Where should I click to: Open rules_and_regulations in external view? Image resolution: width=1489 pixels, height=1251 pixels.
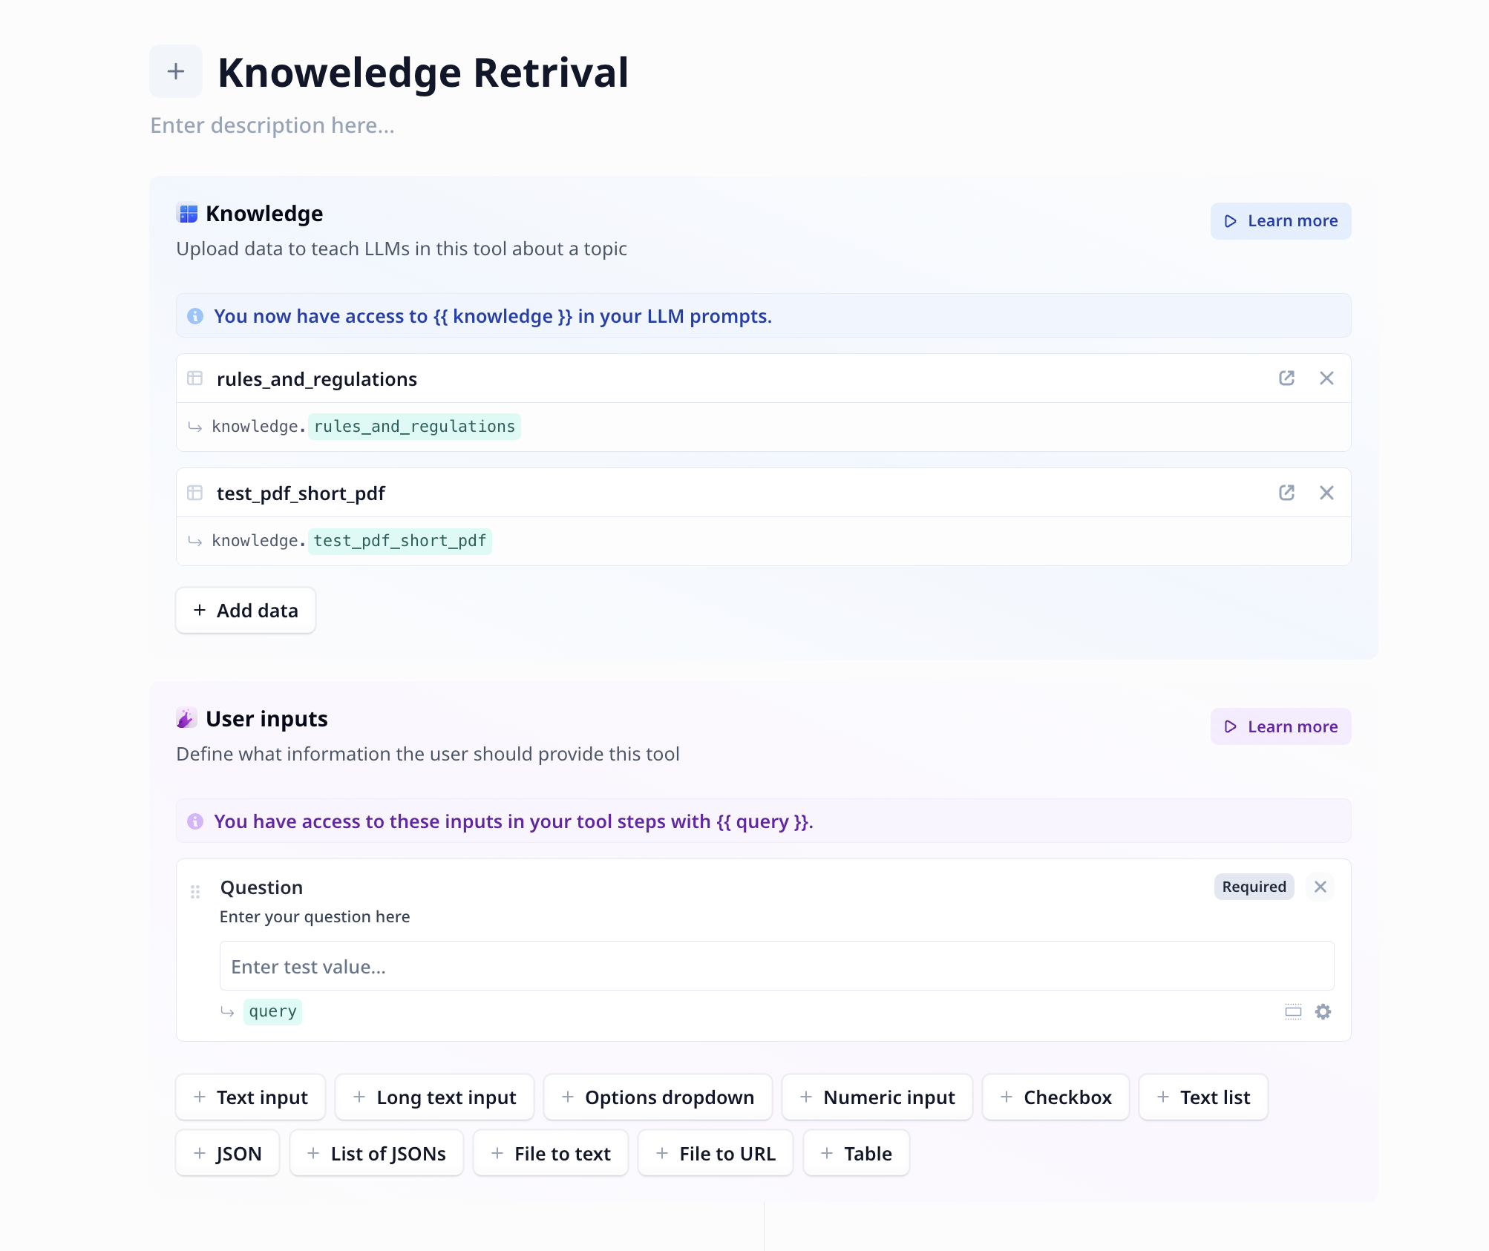[1286, 378]
